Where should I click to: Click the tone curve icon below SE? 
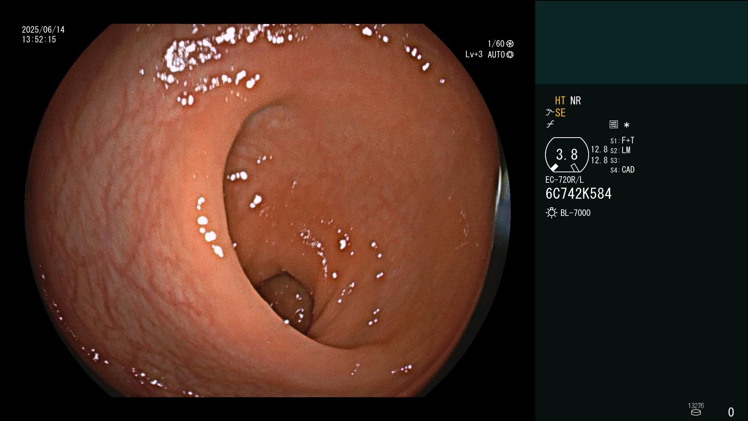(550, 124)
